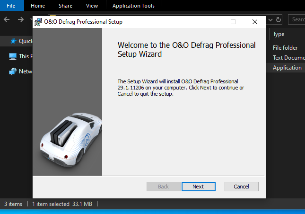Screen dimensions: 305x214
Task: Click the 'Text Document' type cell
Action: click(288, 58)
